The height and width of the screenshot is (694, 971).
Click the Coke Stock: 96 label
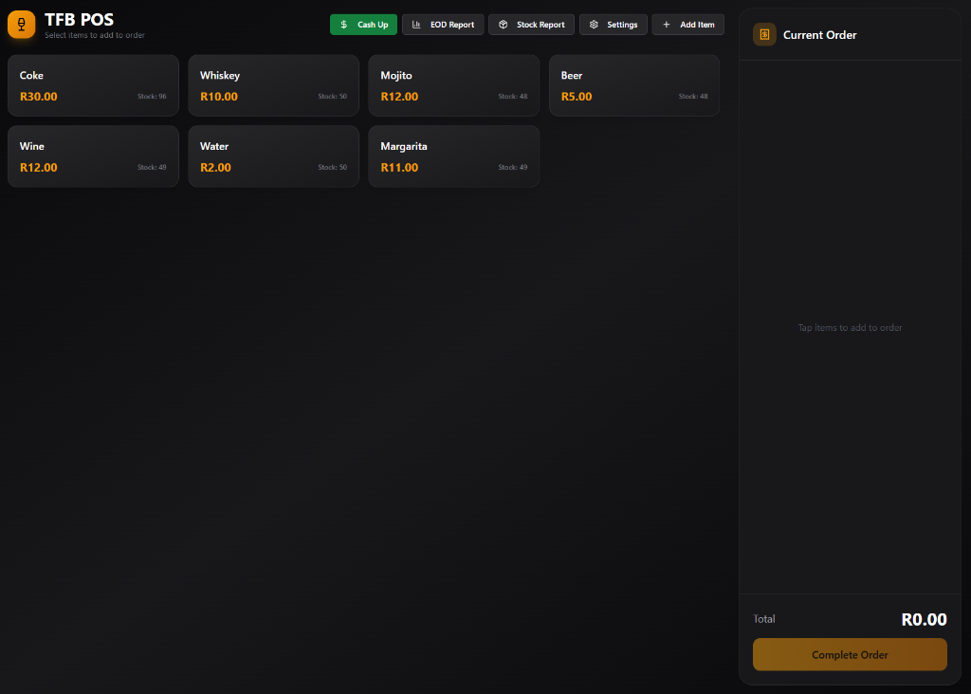[152, 97]
